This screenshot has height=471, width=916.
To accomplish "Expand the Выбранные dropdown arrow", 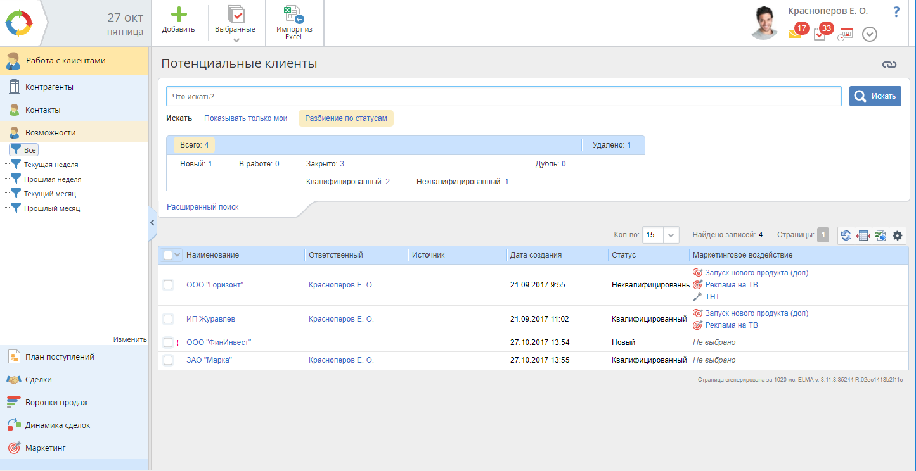I will tap(236, 40).
